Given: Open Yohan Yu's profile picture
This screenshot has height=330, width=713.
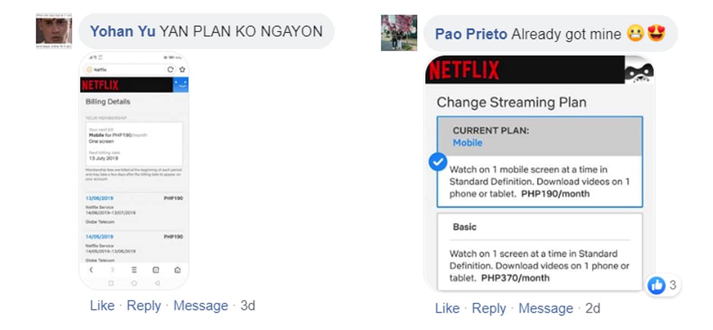Looking at the screenshot, I should coord(54,31).
